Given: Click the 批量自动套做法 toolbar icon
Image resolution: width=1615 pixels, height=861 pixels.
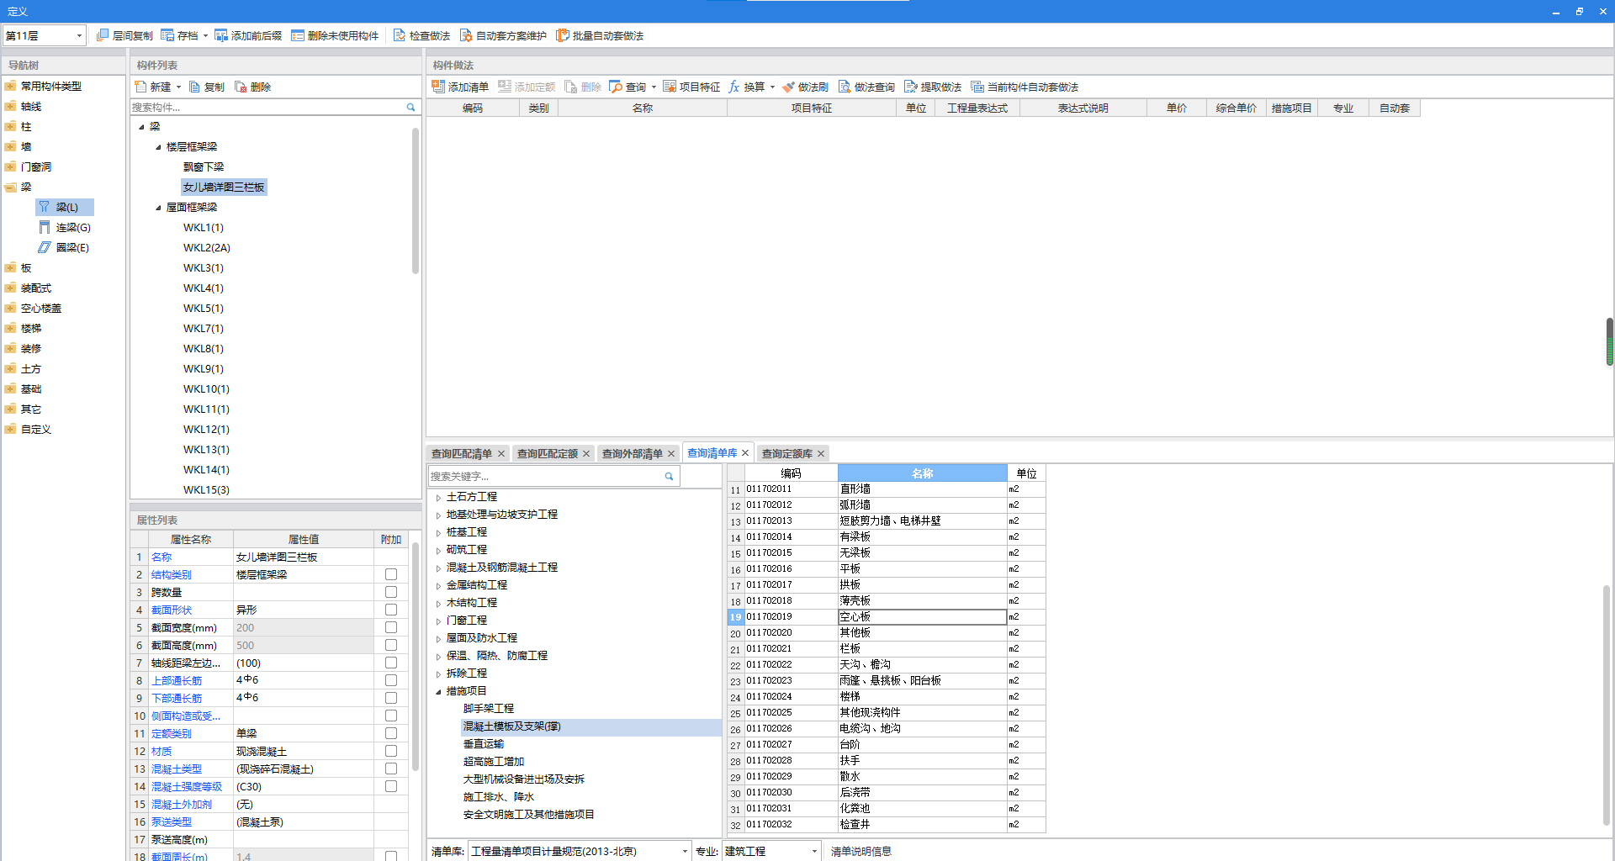Looking at the screenshot, I should click(x=563, y=35).
